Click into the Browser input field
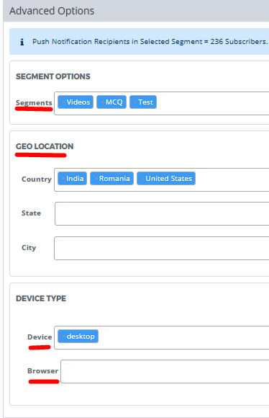The height and width of the screenshot is (418, 269). click(165, 372)
